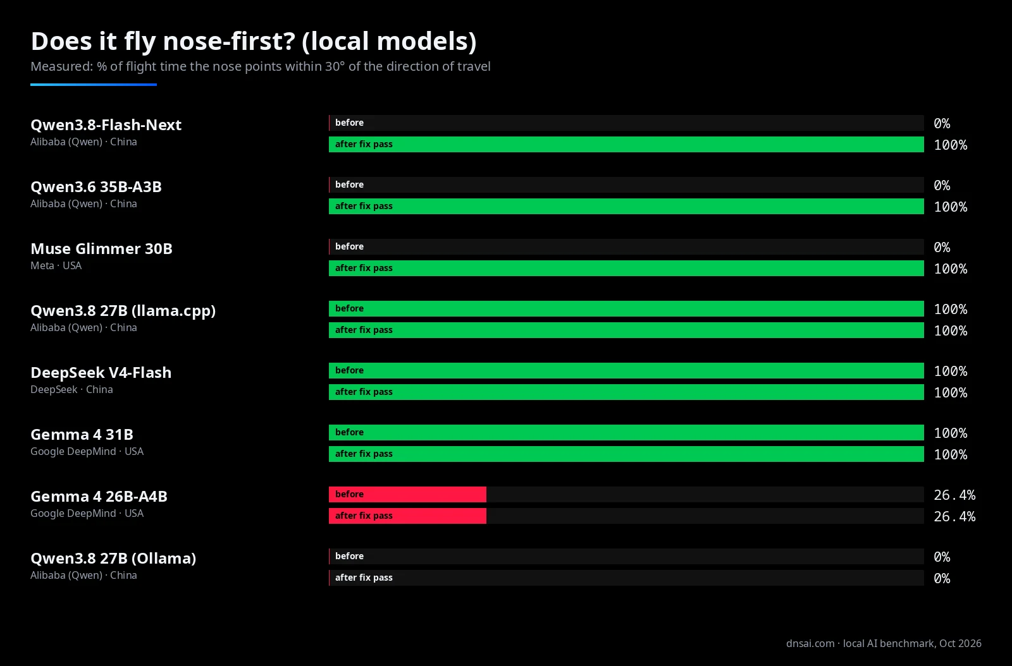The image size is (1012, 666).
Task: Click the footer 'dnsai.com · local AI benchmark, Oct 2026'
Action: click(884, 643)
